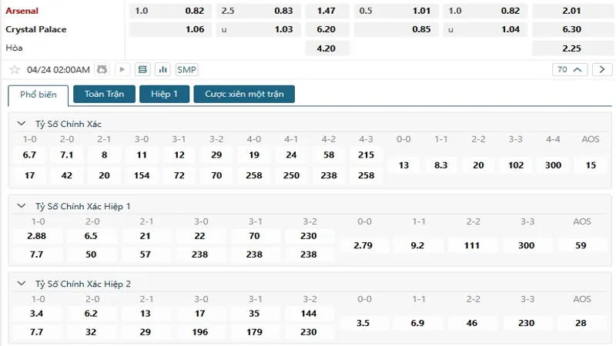Select the Phổ biến tab

(x=37, y=94)
